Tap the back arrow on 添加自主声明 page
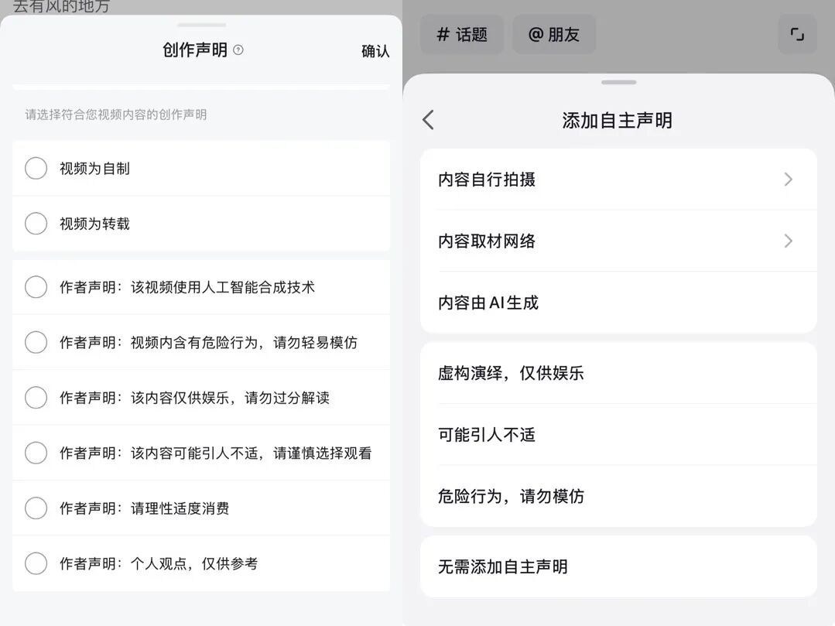The image size is (835, 626). tap(427, 120)
